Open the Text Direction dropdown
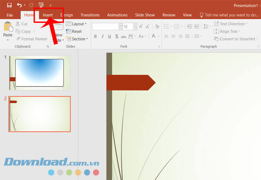 pos(230,24)
